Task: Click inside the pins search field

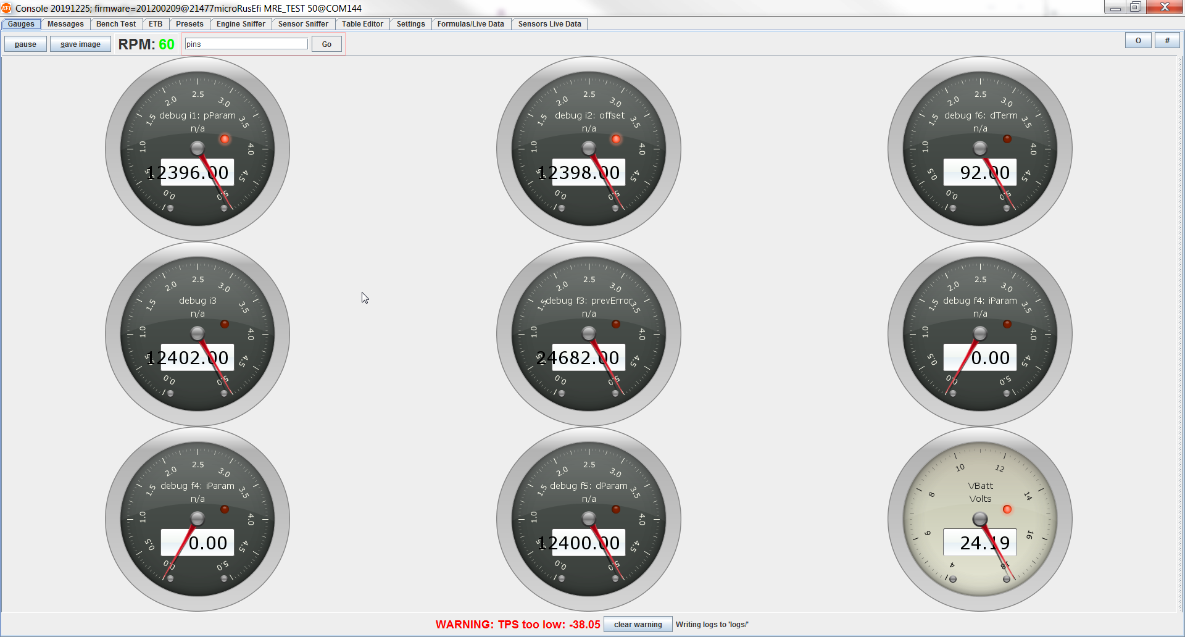Action: pyautogui.click(x=245, y=43)
